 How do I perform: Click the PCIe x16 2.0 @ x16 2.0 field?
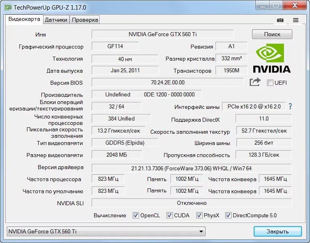(254, 106)
